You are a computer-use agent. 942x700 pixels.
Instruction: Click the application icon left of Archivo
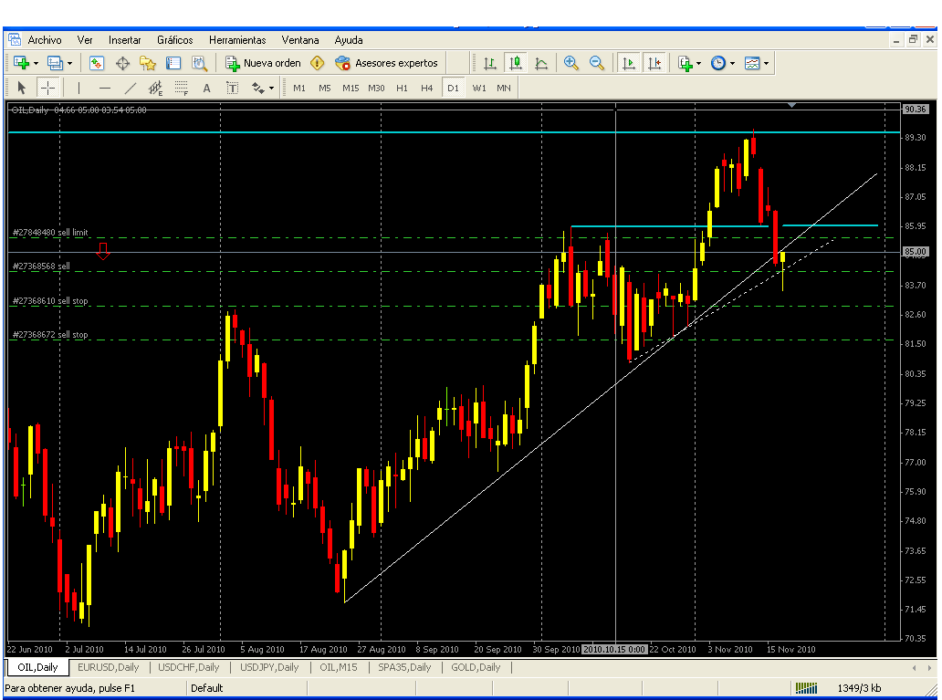click(15, 39)
